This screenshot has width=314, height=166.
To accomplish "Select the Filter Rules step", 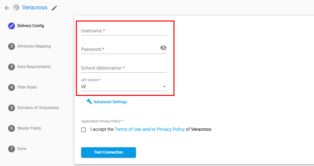I will tap(27, 87).
